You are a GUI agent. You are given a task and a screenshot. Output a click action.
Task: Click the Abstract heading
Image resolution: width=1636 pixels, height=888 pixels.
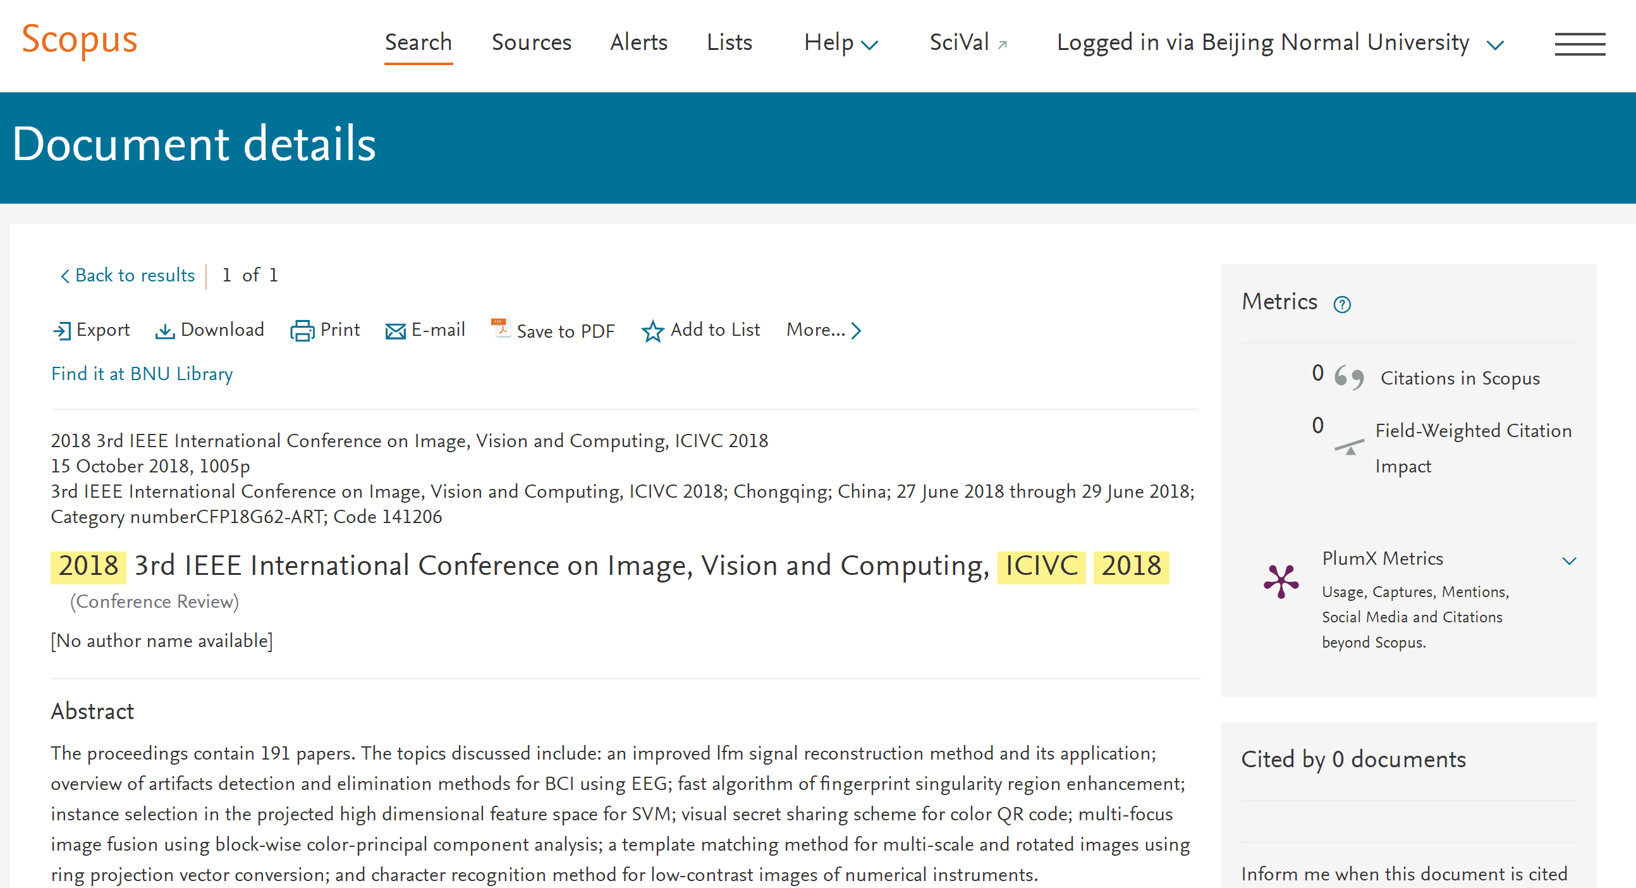[x=92, y=712]
